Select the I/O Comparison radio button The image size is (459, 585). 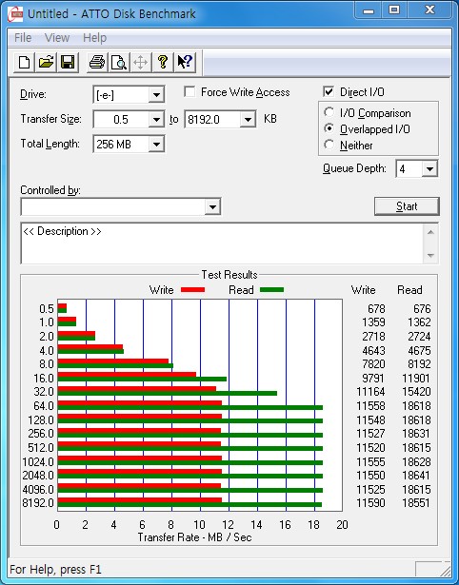(329, 112)
